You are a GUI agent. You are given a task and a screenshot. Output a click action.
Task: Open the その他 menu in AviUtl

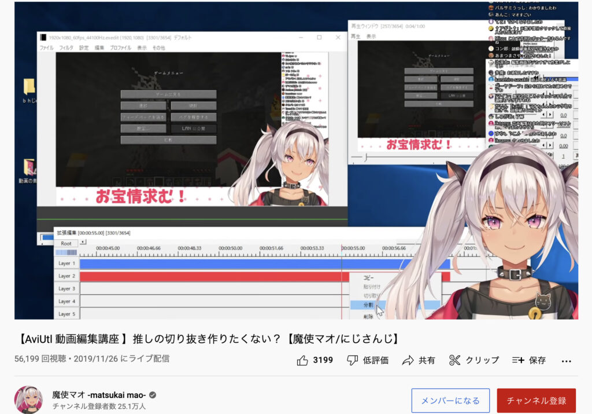pos(158,47)
